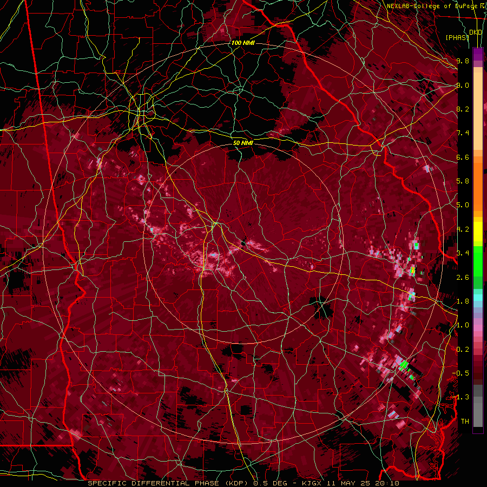This screenshot has width=487, height=487.
Task: Select the -0.5 value on the scale
Action: (461, 373)
